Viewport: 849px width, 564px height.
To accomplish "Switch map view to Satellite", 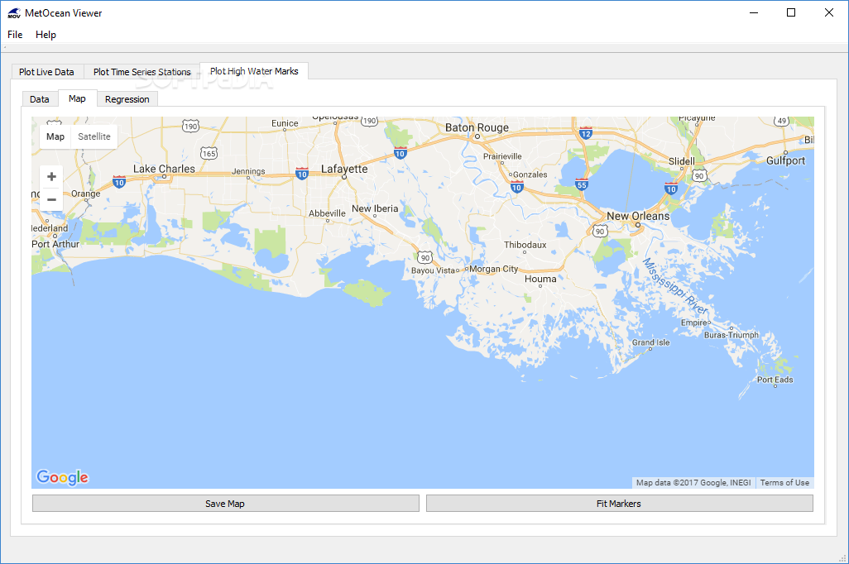I will [94, 136].
